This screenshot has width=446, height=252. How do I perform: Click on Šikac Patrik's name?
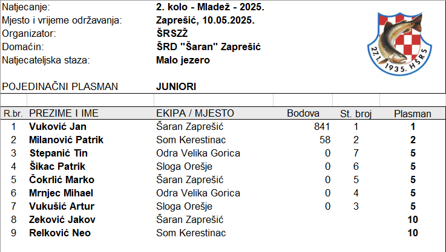pos(57,167)
